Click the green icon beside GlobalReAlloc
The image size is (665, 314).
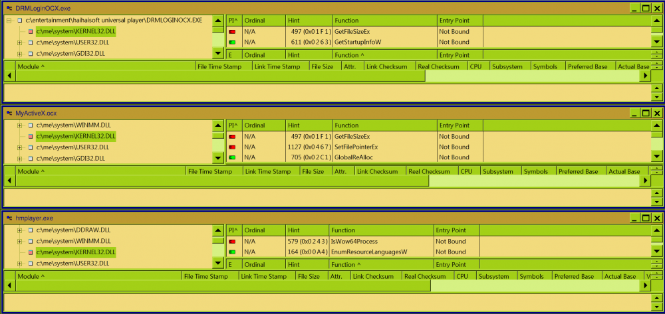[x=232, y=157]
